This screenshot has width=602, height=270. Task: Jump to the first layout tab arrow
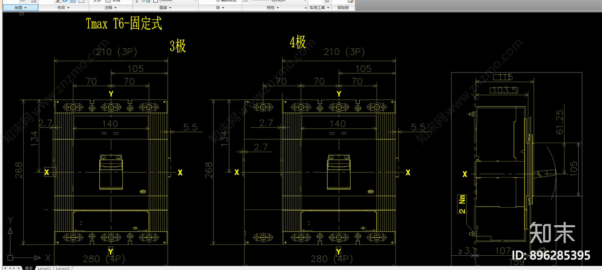pos(5,268)
